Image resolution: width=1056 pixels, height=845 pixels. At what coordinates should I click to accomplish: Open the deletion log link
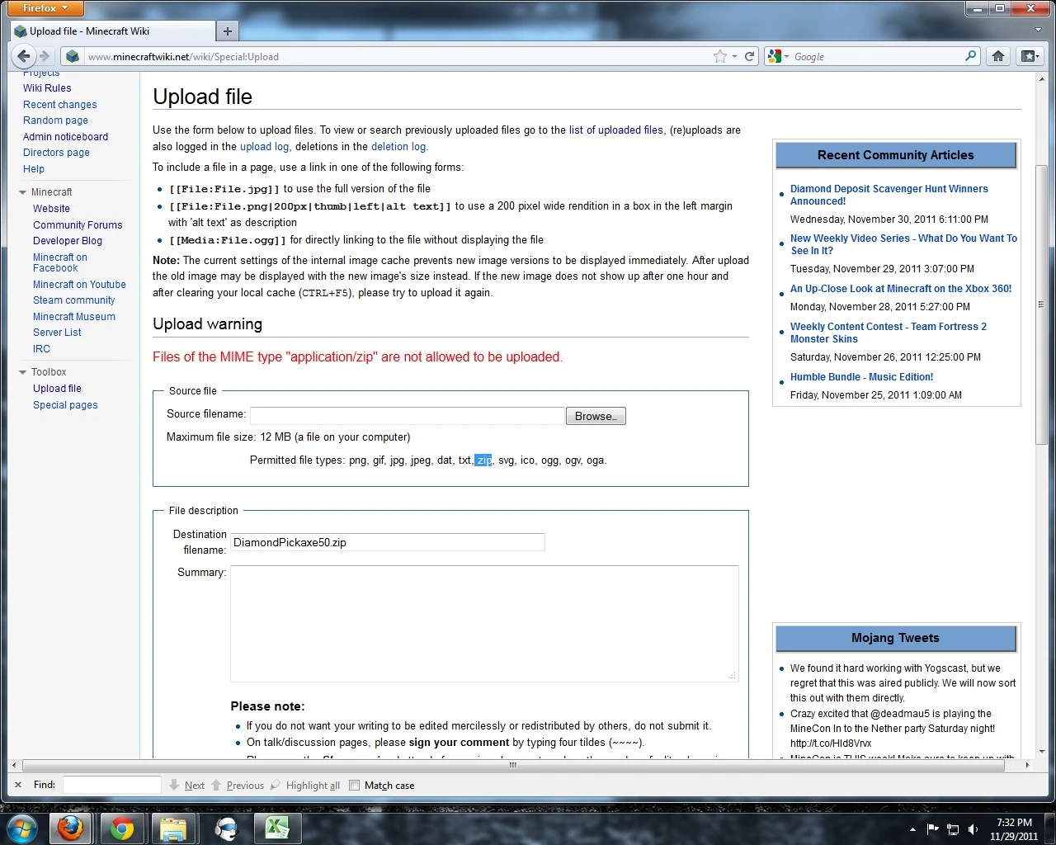click(398, 147)
